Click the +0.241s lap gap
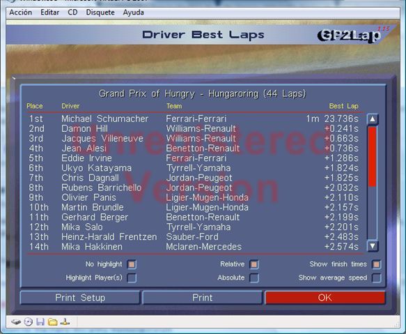 pyautogui.click(x=341, y=128)
